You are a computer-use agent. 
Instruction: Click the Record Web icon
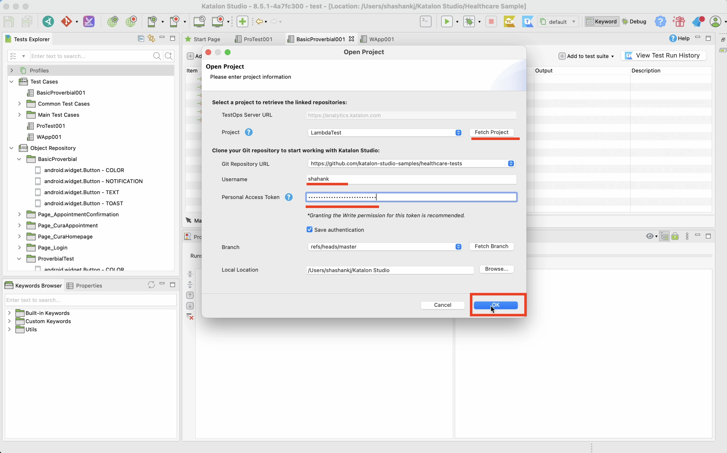click(x=131, y=21)
